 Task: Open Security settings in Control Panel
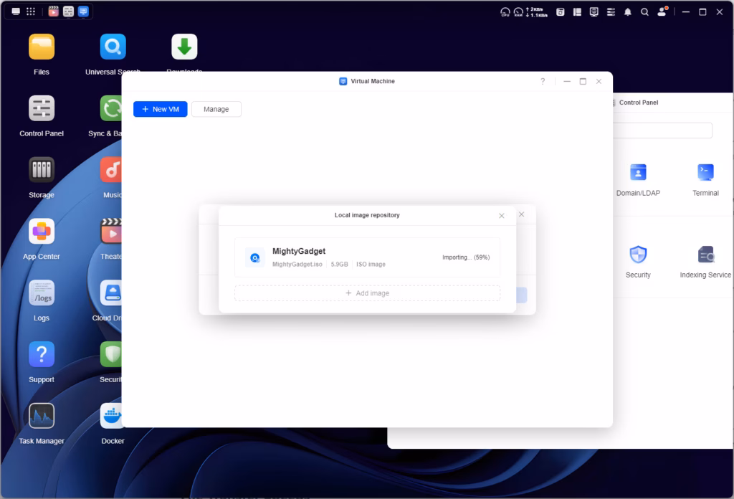tap(637, 255)
